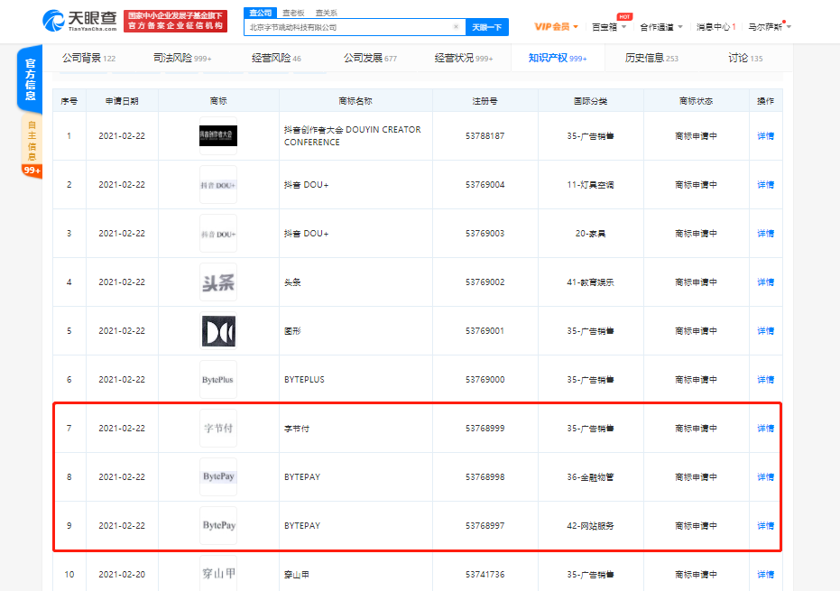Click BytePay logo in row 8
The height and width of the screenshot is (591, 840).
[218, 476]
